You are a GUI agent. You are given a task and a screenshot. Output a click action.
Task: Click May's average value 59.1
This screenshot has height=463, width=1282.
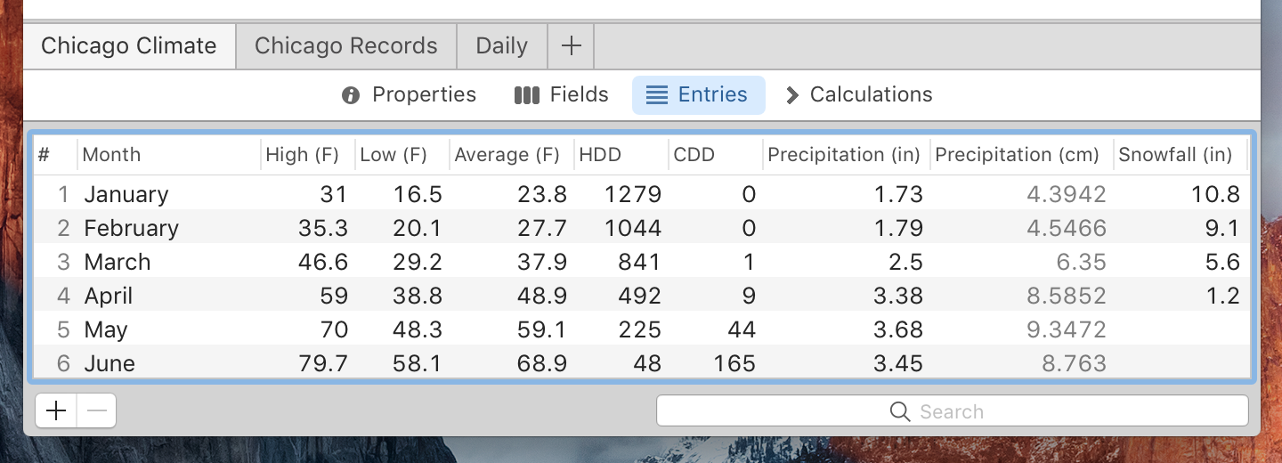tap(542, 329)
